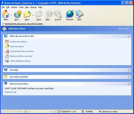The width and height of the screenshot is (134, 114).
Task: Click the Extract toolbar icon
Action: click(x=58, y=14)
